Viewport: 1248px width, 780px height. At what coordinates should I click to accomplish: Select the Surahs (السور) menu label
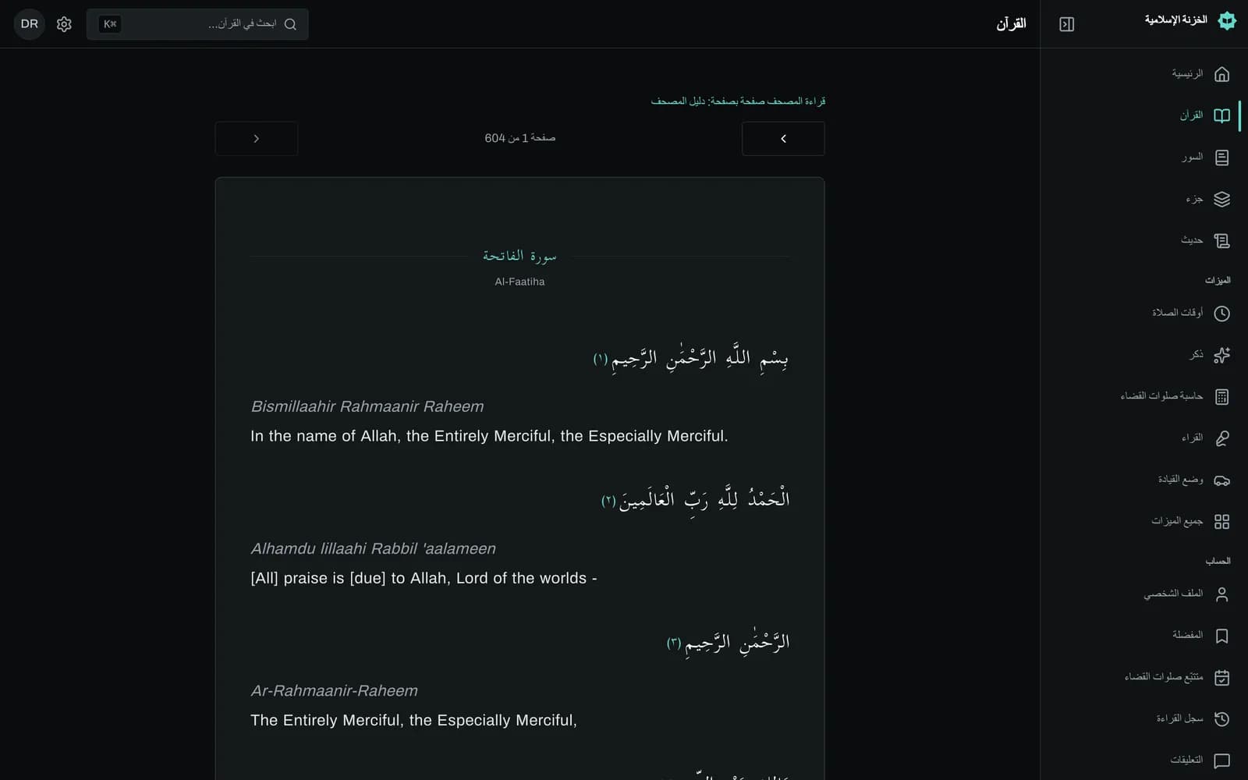(1192, 157)
